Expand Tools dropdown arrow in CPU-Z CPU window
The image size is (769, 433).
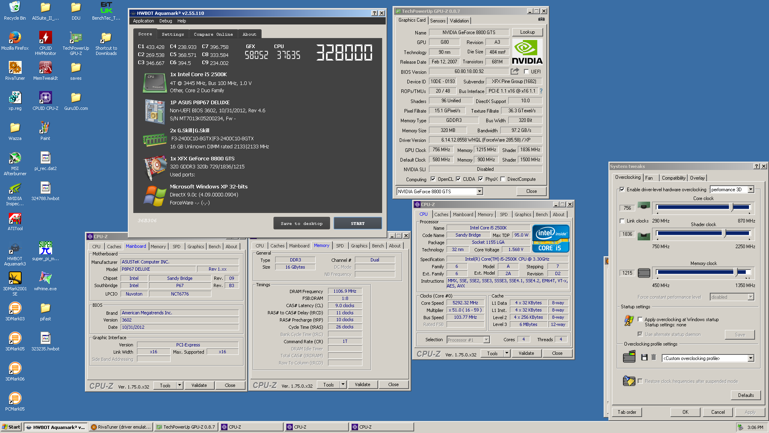tap(507, 353)
